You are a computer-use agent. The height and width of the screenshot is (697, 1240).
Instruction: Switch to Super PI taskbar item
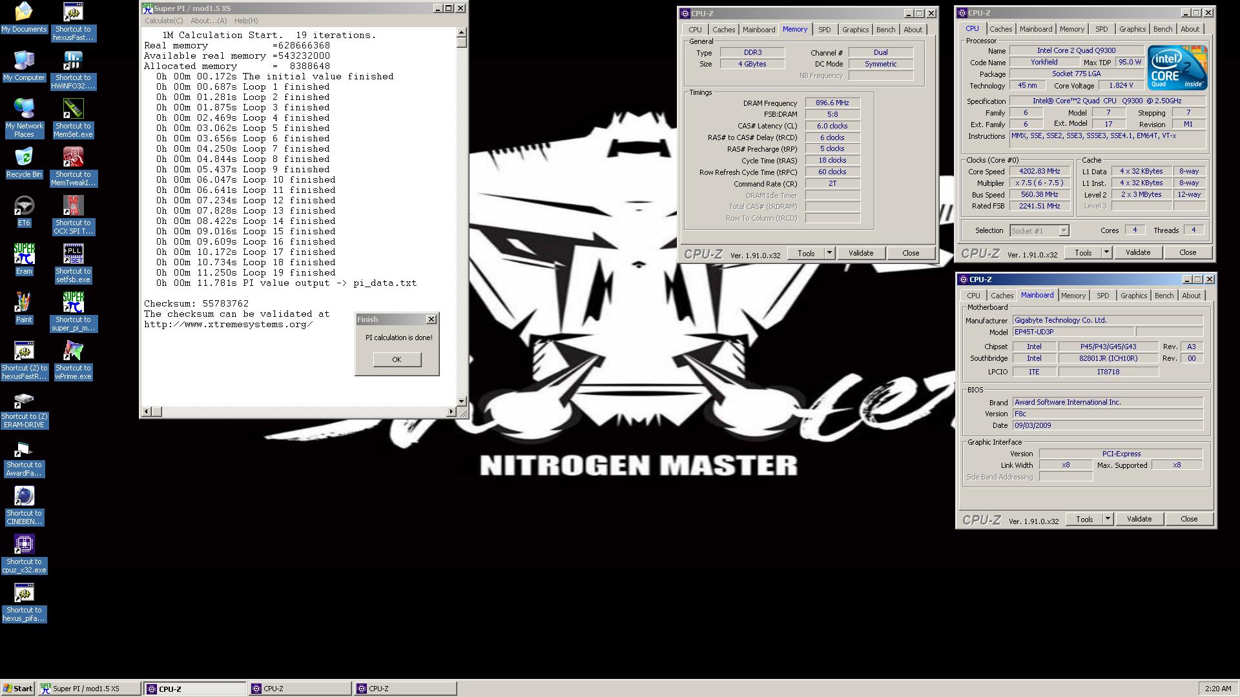[89, 689]
